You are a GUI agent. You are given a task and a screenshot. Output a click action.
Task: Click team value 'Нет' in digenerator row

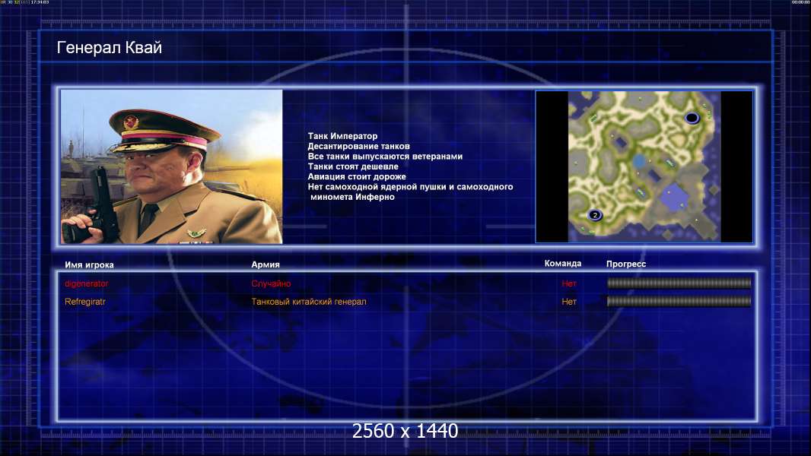tap(569, 283)
